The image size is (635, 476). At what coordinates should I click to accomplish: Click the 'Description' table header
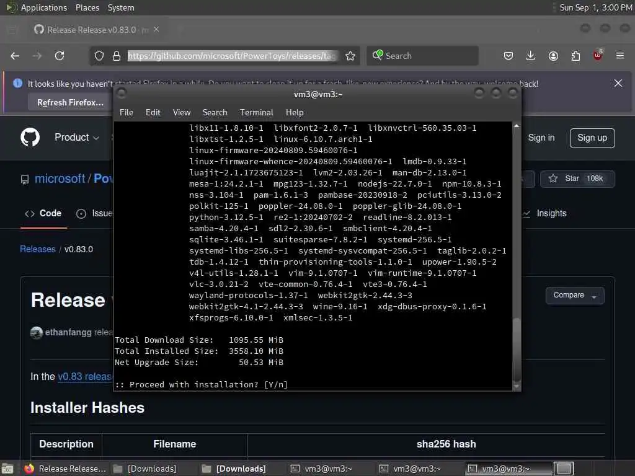click(66, 444)
